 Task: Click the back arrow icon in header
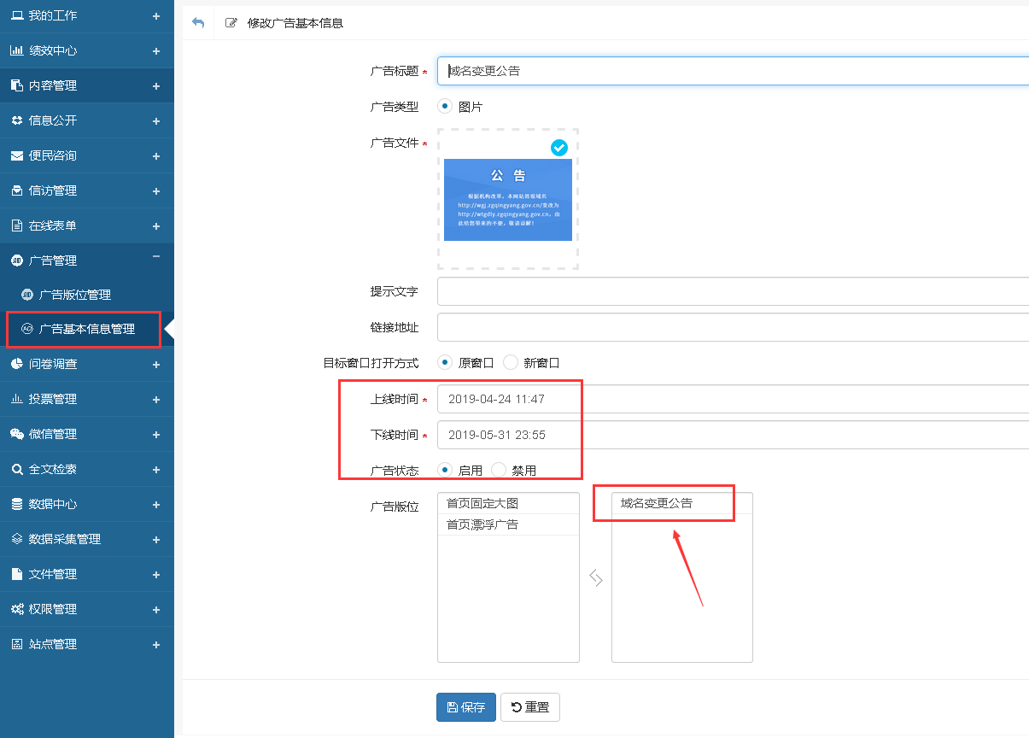(x=198, y=23)
